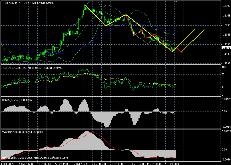Click the 7 Oct 03:00 time label
The height and width of the screenshot is (165, 231).
(99, 164)
